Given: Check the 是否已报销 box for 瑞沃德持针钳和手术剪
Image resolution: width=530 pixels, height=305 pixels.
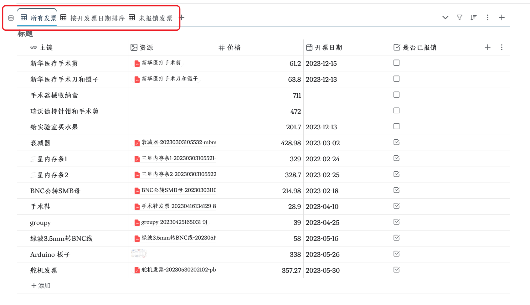Looking at the screenshot, I should click(x=397, y=111).
